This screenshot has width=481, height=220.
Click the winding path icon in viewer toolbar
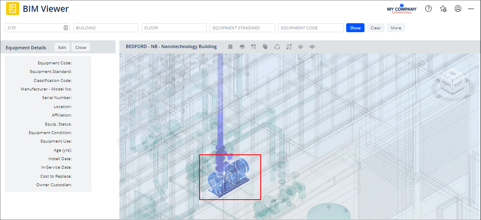pos(289,46)
